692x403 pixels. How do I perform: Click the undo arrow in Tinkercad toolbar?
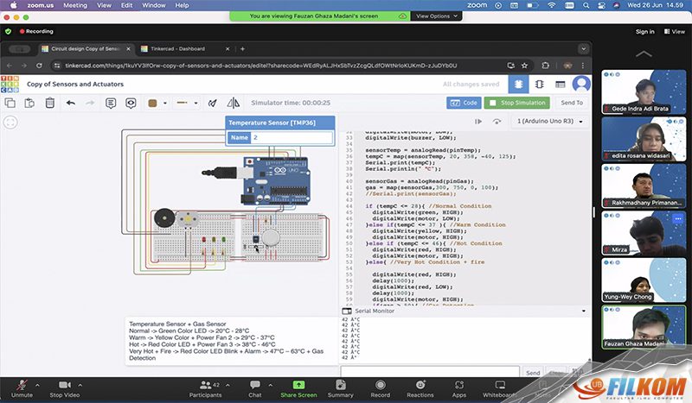tap(71, 103)
